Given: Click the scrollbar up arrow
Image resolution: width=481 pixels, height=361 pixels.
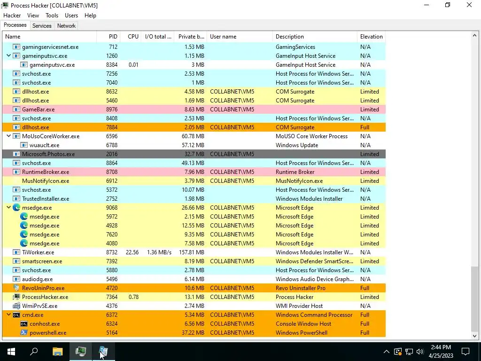Looking at the screenshot, I should [474, 36].
